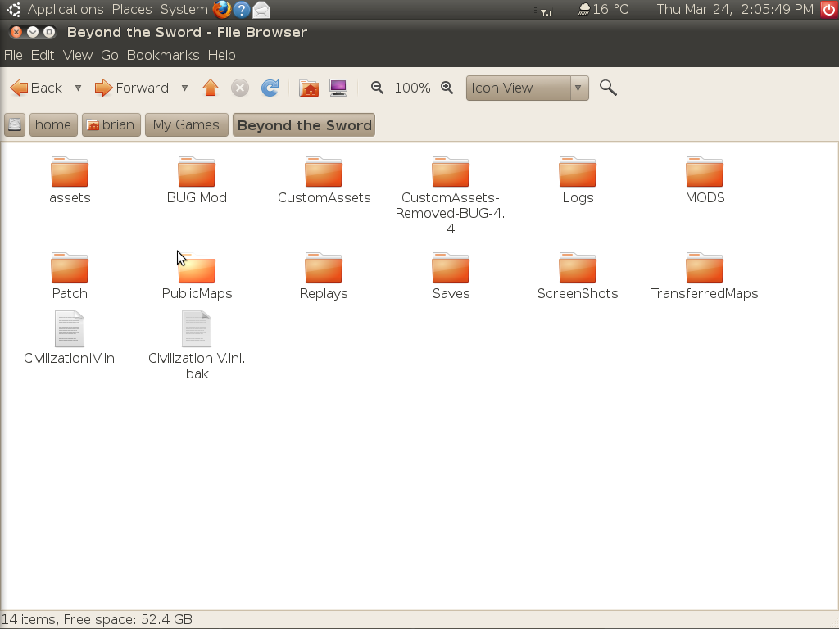Open the help launcher in top panel
The height and width of the screenshot is (629, 839).
tap(242, 10)
